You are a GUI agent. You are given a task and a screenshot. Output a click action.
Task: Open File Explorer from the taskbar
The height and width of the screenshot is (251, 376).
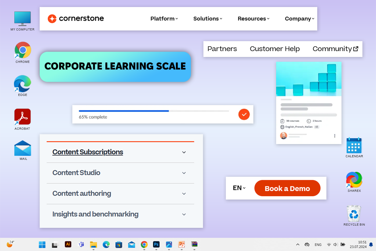[93, 244]
